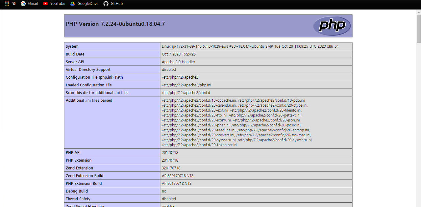Screen dimensions: 421x207
Task: Select the Loaded Configuration File label
Action: tap(89, 85)
